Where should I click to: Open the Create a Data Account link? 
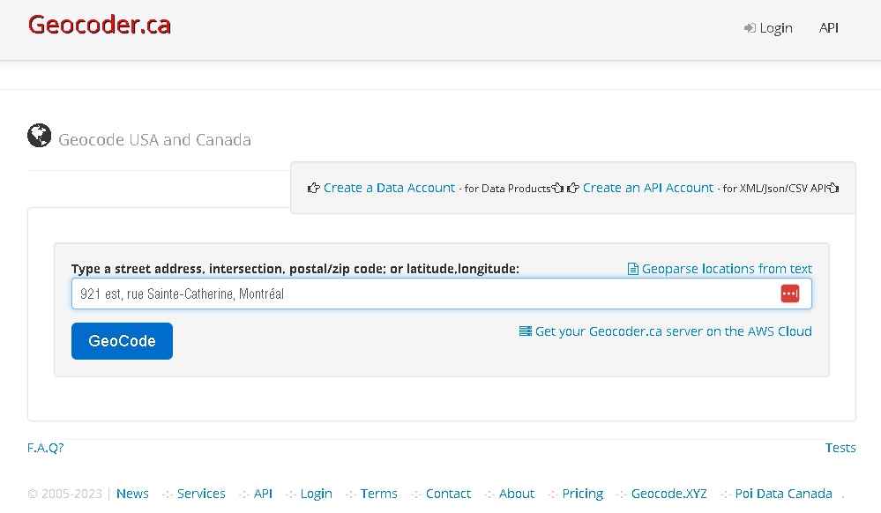click(389, 188)
